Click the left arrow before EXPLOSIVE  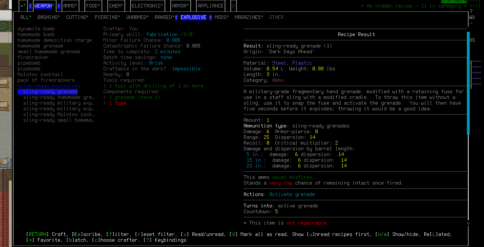[176, 17]
